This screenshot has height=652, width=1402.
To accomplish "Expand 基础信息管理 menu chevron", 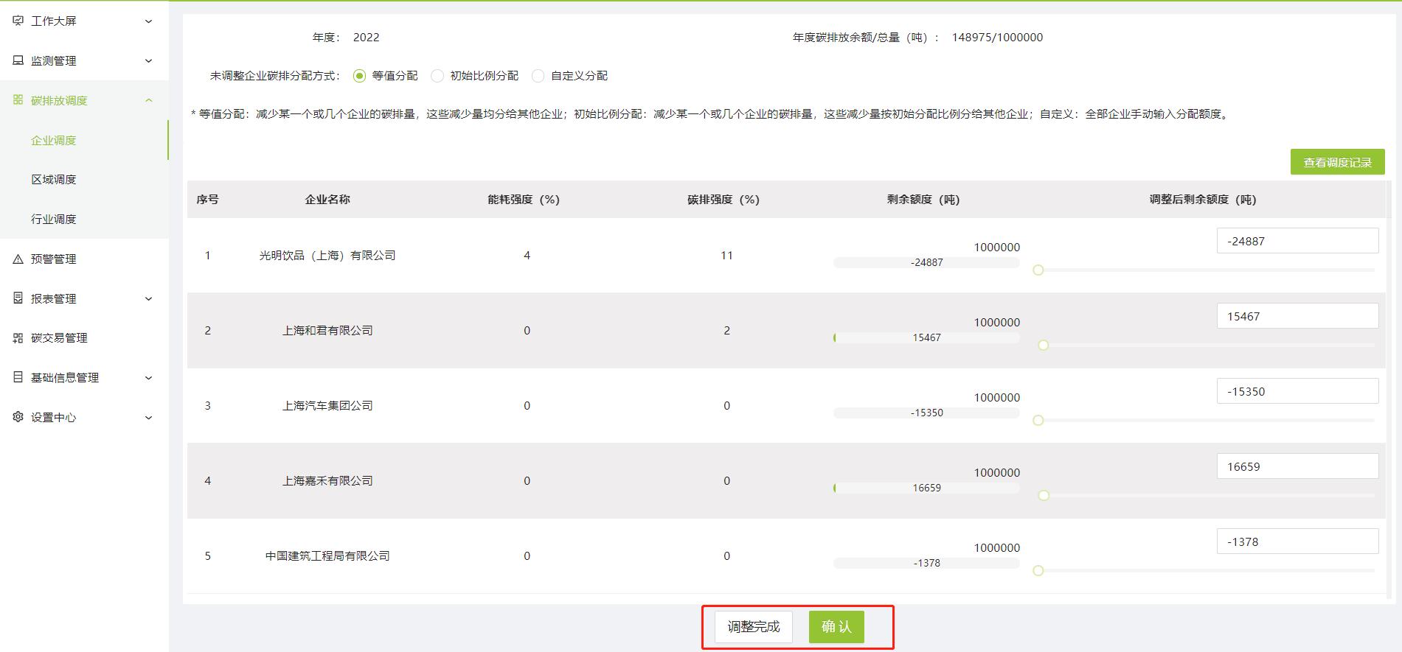I will [x=148, y=378].
